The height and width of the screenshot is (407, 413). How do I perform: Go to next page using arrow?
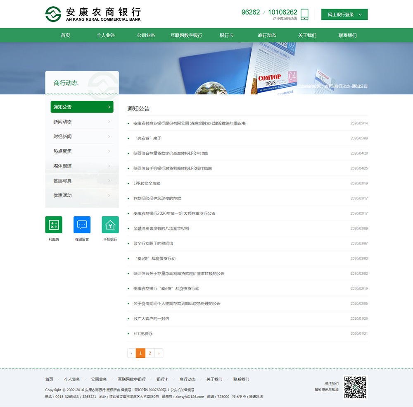(x=159, y=353)
